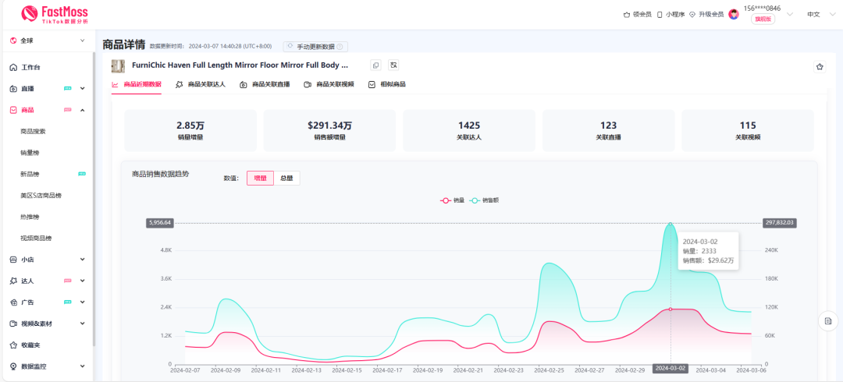
Task: Click the translate product title icon
Action: coord(393,65)
